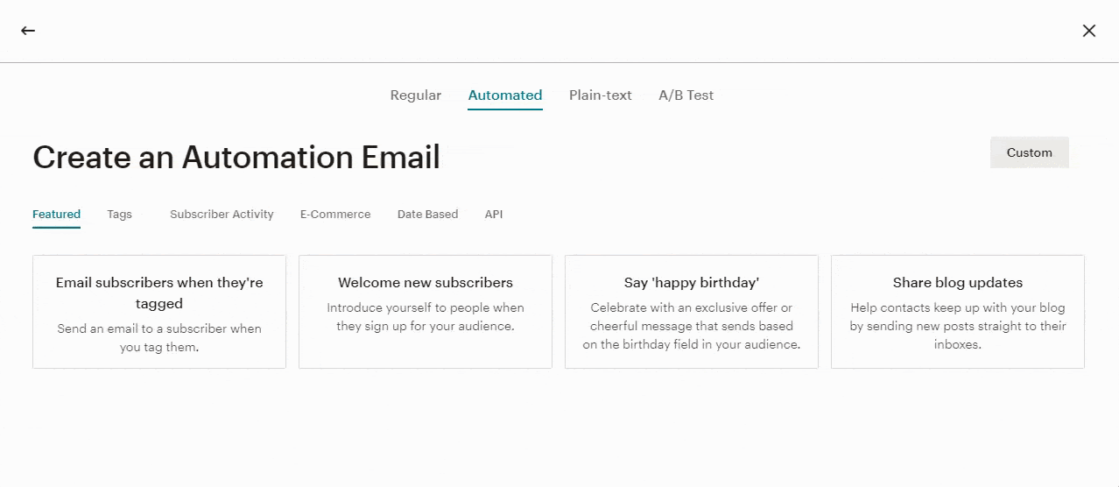The height and width of the screenshot is (487, 1119).
Task: Switch to the Regular email tab
Action: click(416, 95)
